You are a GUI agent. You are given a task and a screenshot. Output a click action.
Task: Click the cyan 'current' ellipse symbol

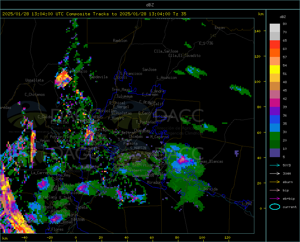[x=275, y=207]
